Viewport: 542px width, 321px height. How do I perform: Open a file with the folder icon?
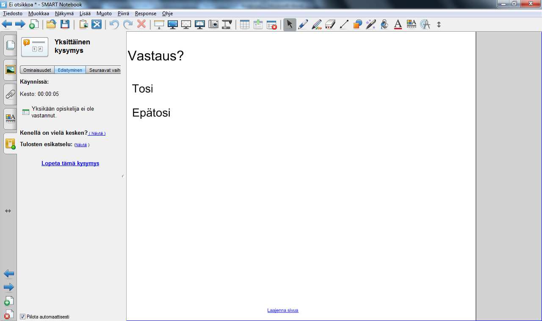pos(51,24)
